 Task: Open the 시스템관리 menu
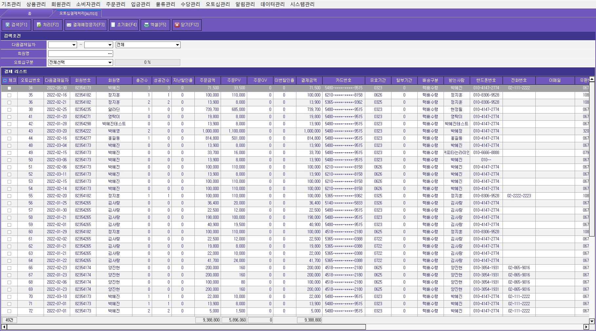pyautogui.click(x=302, y=4)
